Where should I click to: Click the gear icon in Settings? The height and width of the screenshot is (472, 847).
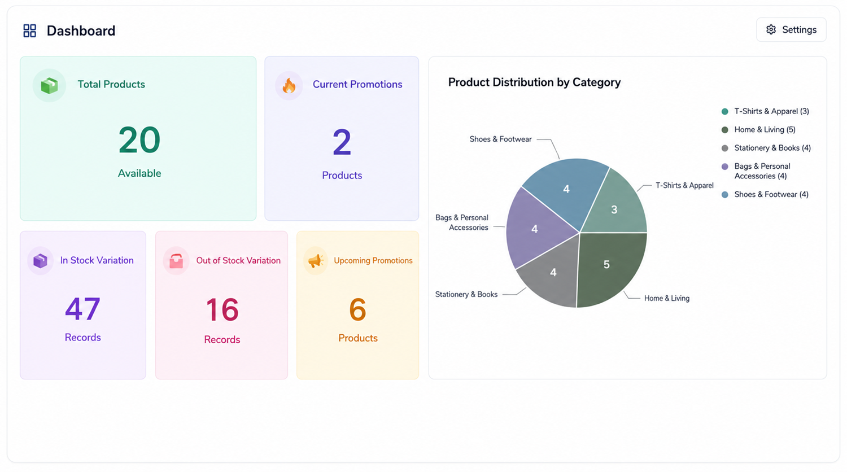click(x=771, y=30)
